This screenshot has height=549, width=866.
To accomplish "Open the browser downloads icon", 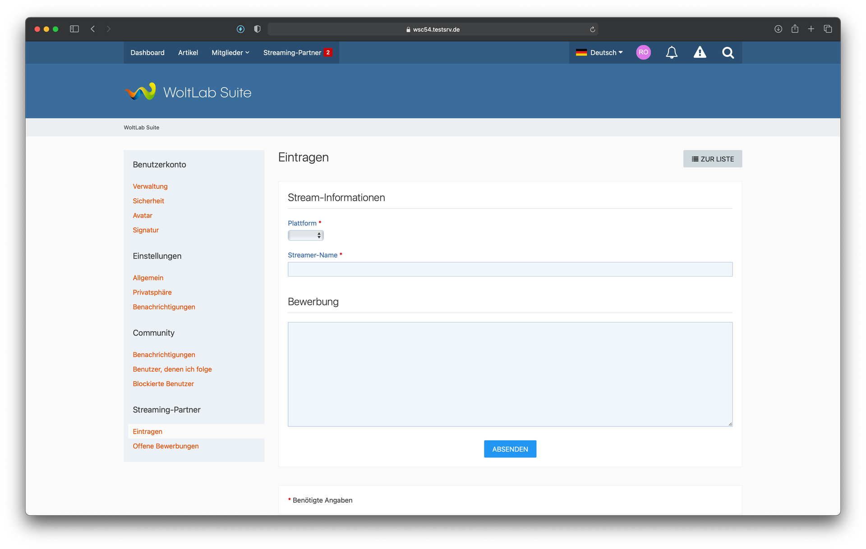I will coord(778,29).
